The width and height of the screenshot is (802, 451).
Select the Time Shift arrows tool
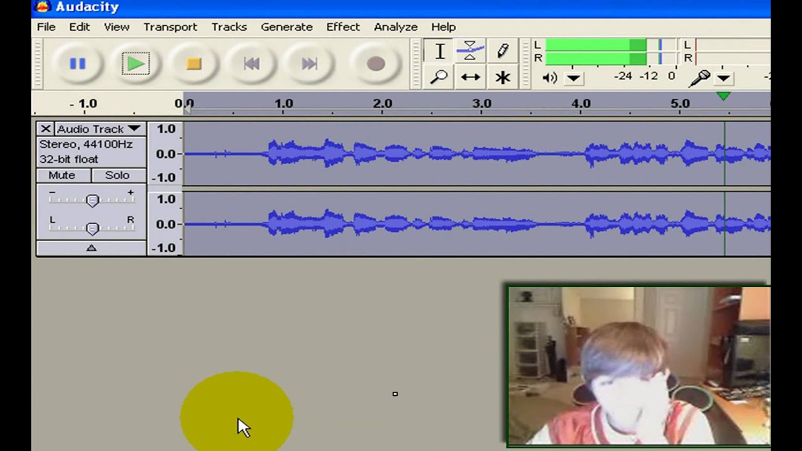470,77
